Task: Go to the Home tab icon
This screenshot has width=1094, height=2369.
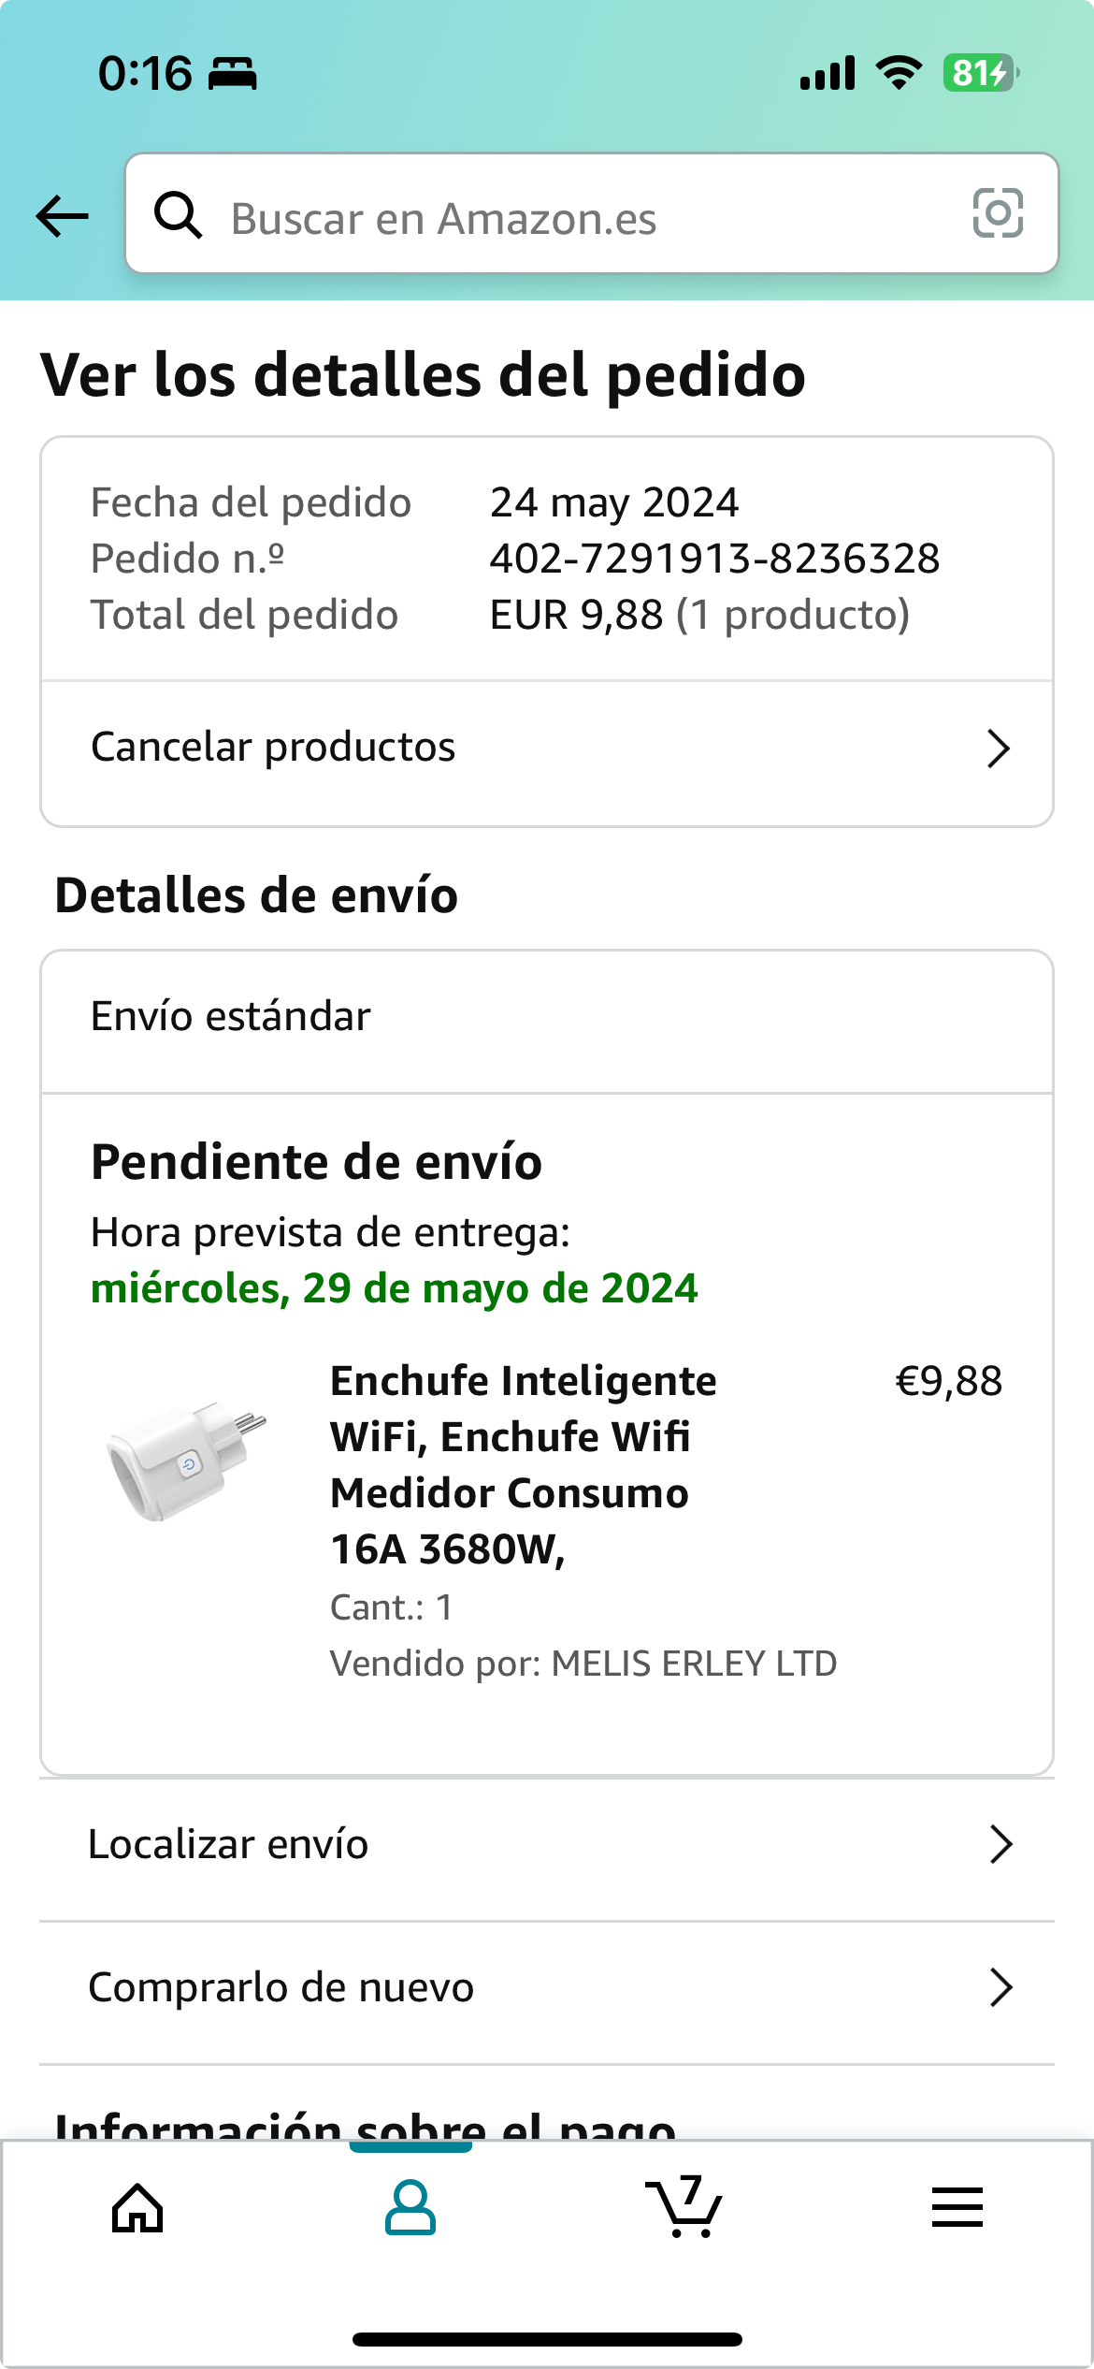Action: point(137,2208)
